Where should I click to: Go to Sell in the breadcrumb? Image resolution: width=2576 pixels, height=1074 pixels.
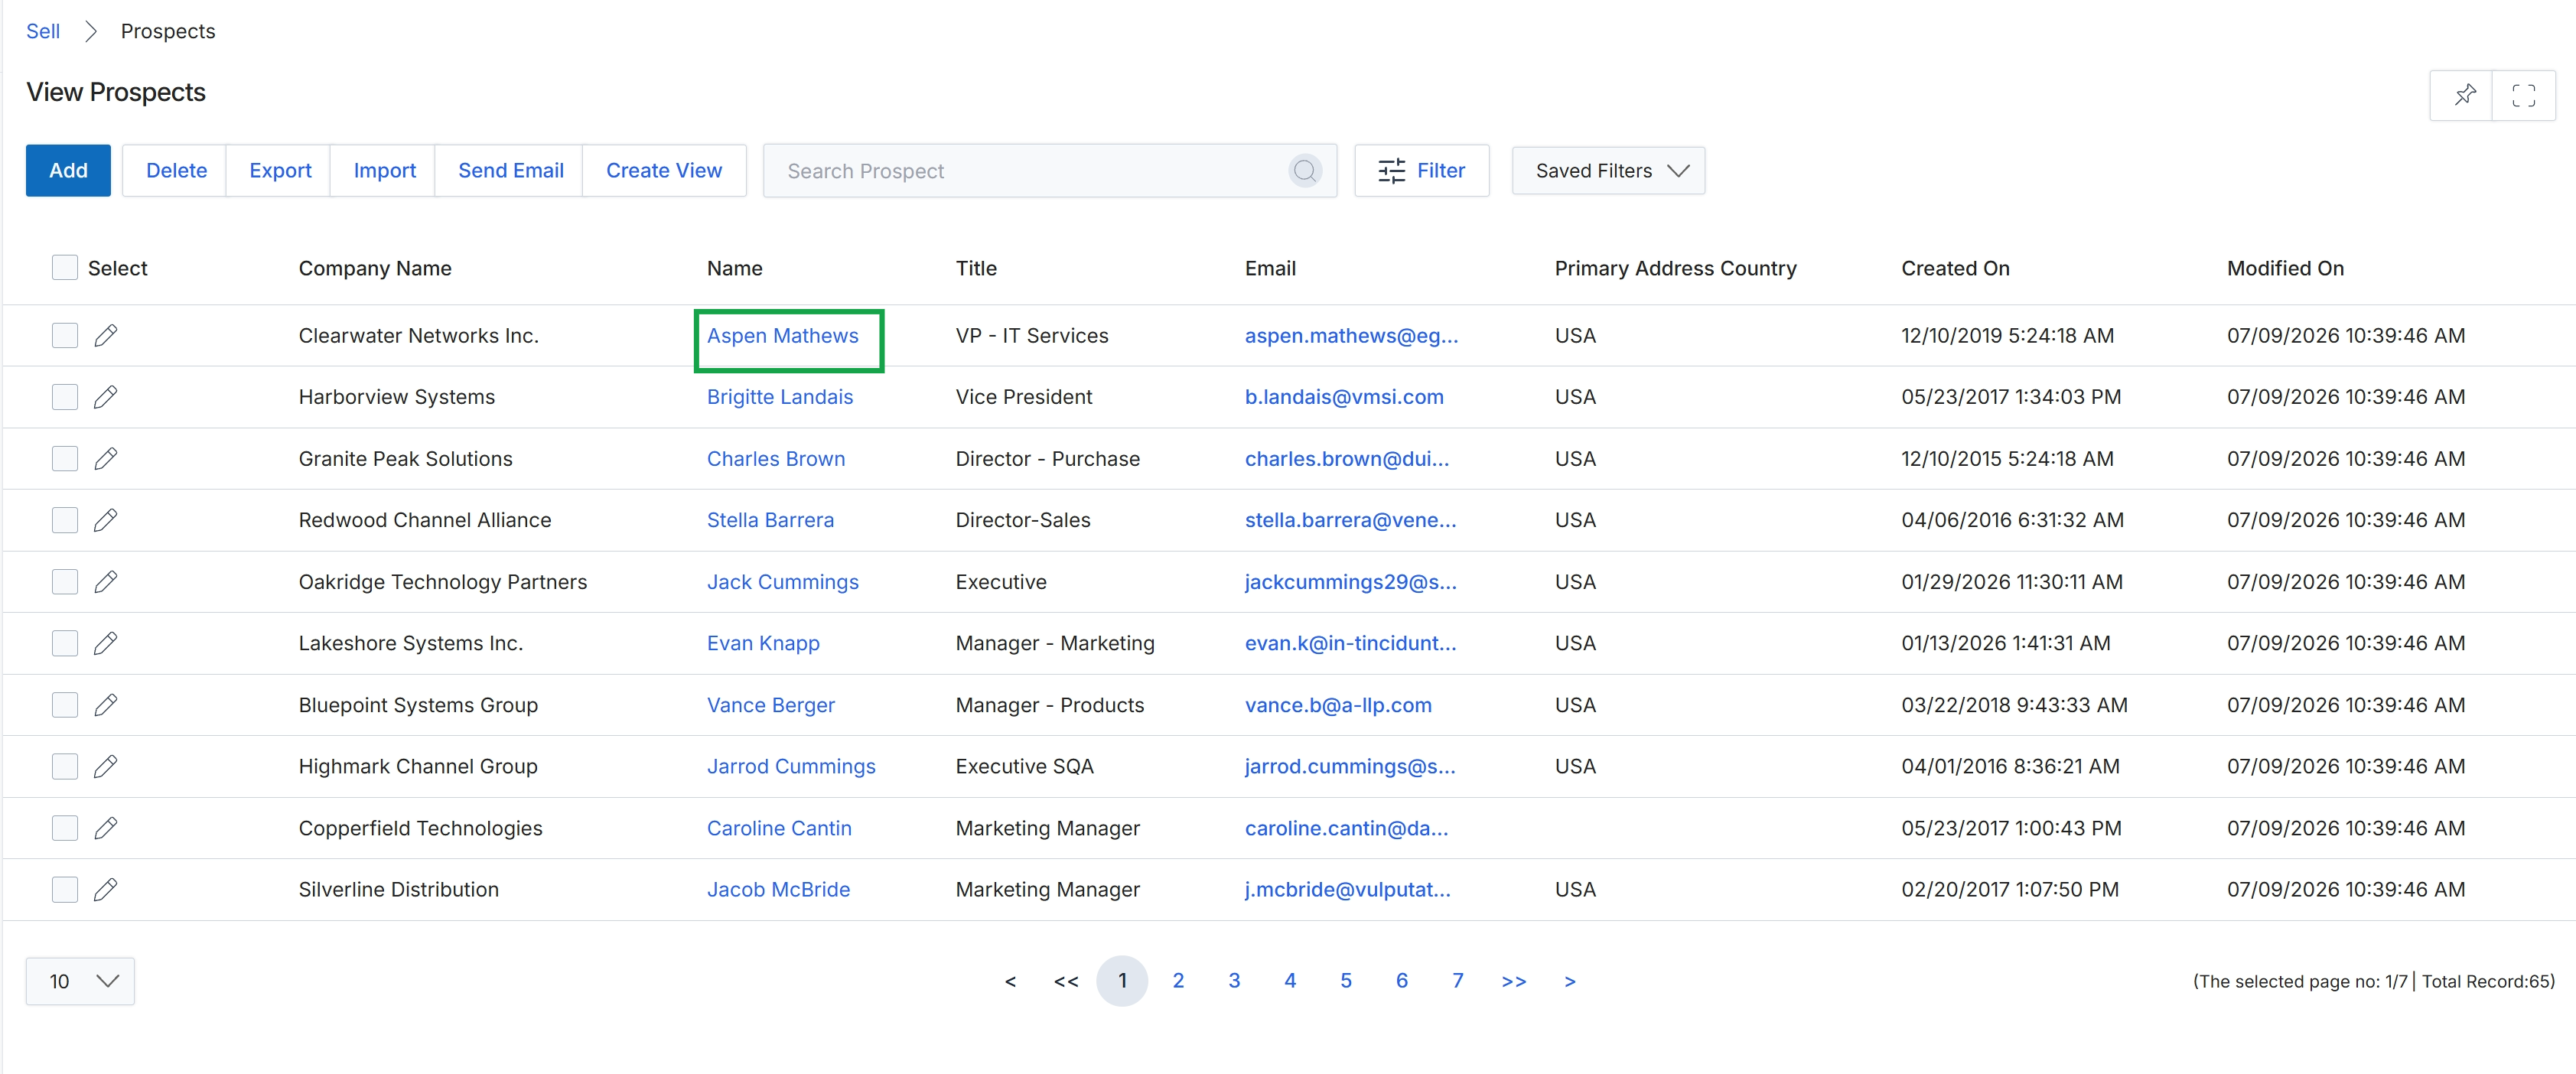pos(43,31)
